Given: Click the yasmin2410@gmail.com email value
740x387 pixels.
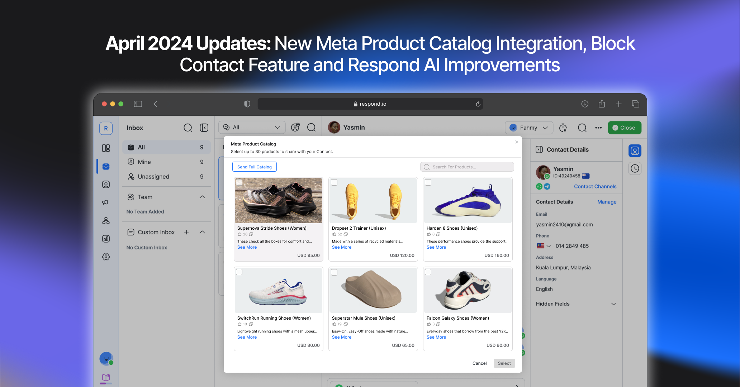Looking at the screenshot, I should 564,225.
